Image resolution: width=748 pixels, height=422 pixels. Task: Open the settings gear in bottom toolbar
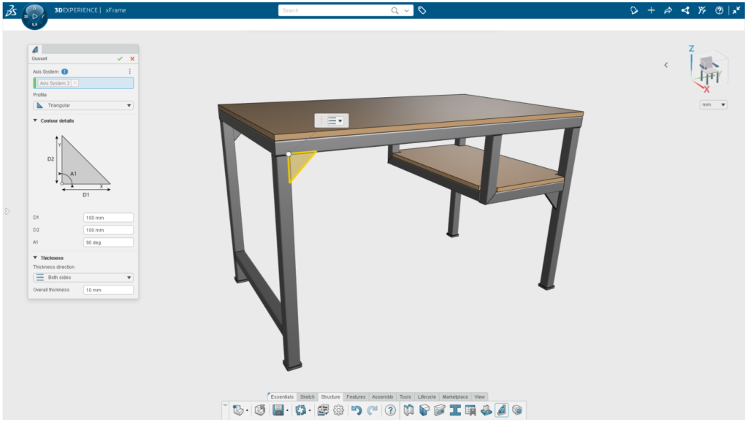pos(338,410)
